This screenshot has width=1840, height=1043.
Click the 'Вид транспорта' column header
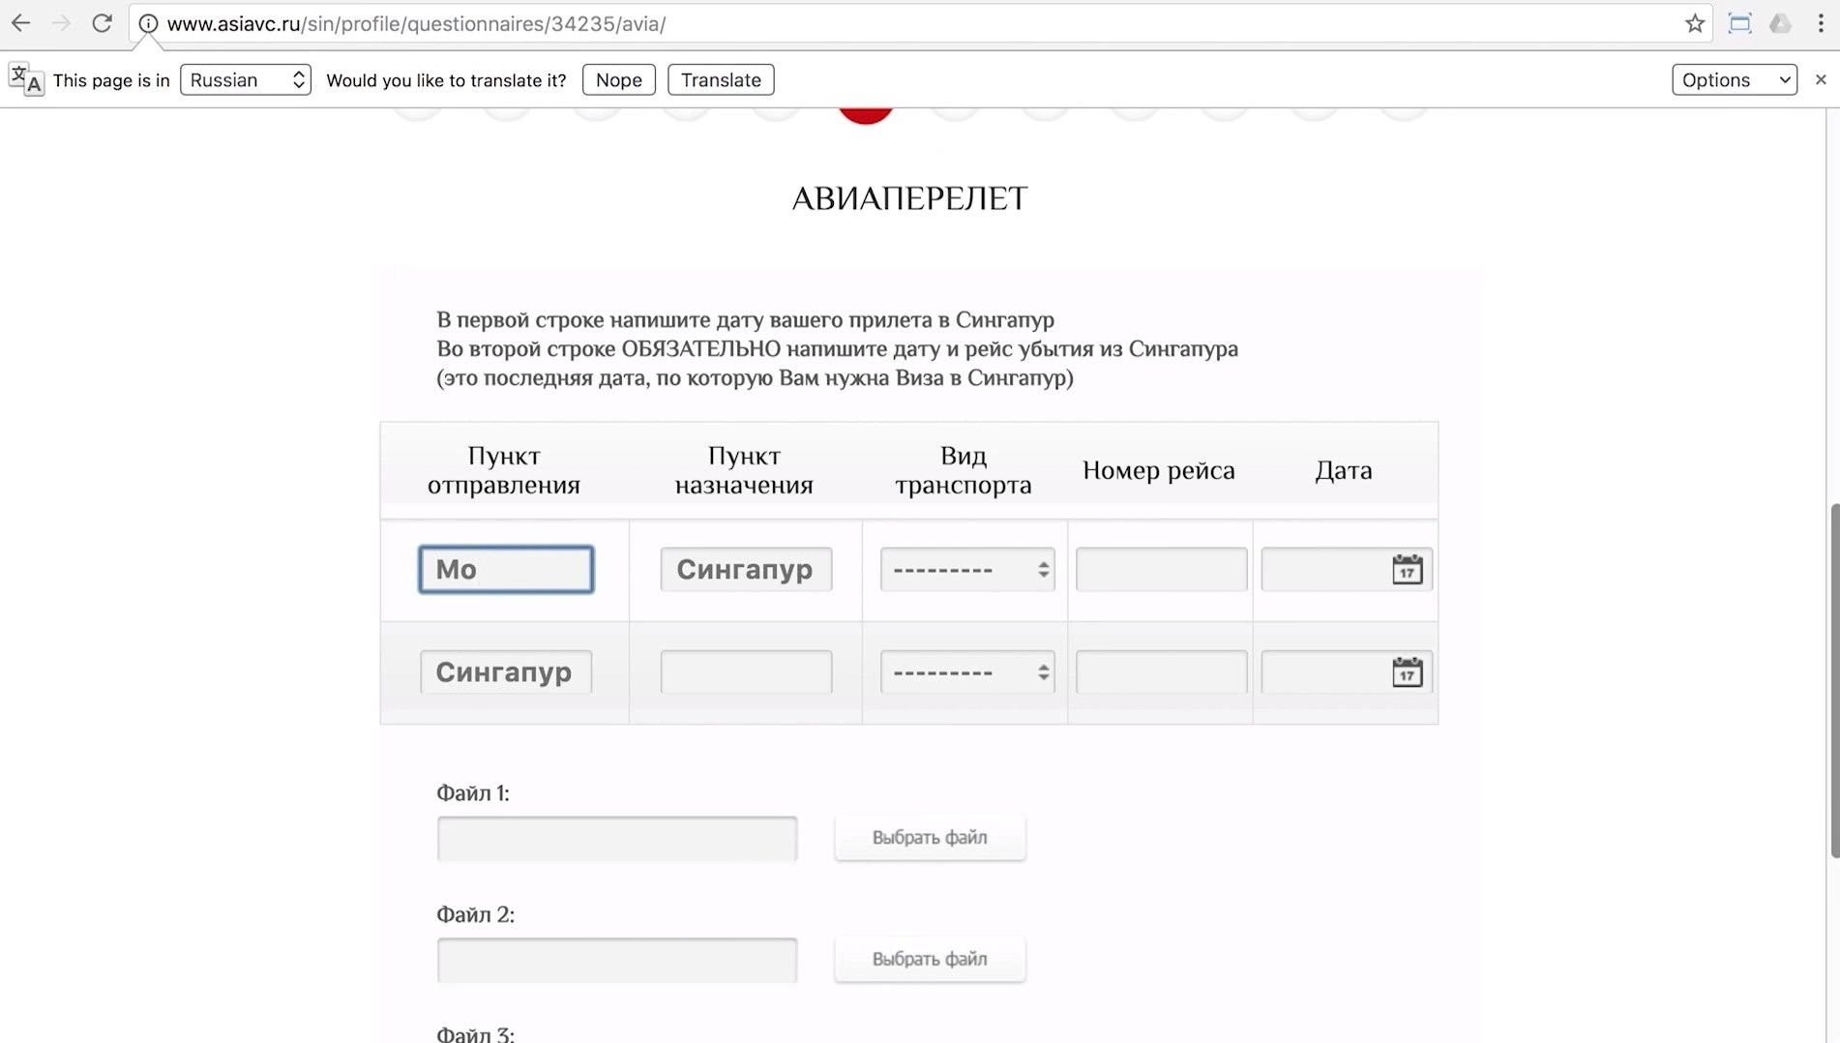(964, 470)
